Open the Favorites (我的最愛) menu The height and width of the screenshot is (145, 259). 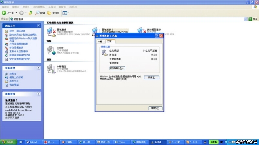(39, 7)
